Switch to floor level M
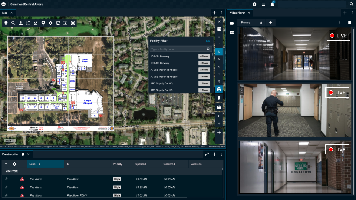This screenshot has height=200, width=356. coord(219,59)
